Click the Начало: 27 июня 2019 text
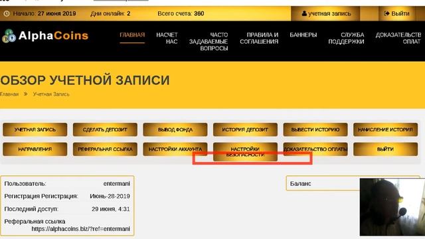 click(x=44, y=13)
